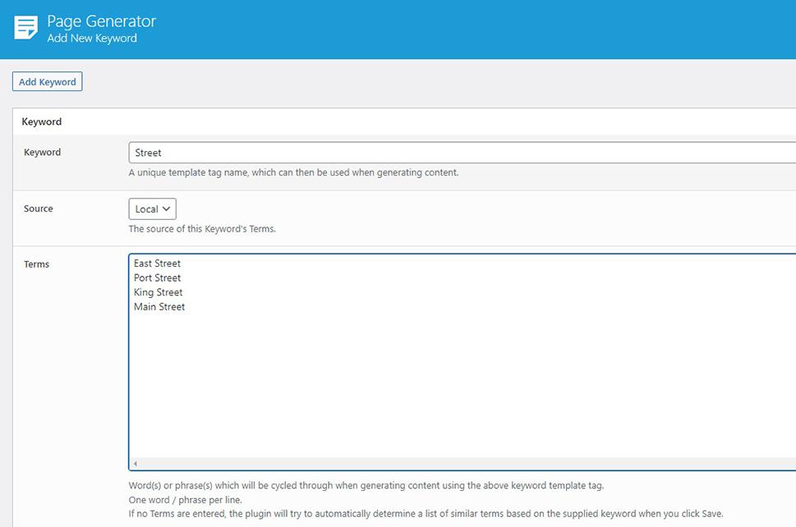Click the Source field label
Screen dimensions: 796x527
click(38, 209)
